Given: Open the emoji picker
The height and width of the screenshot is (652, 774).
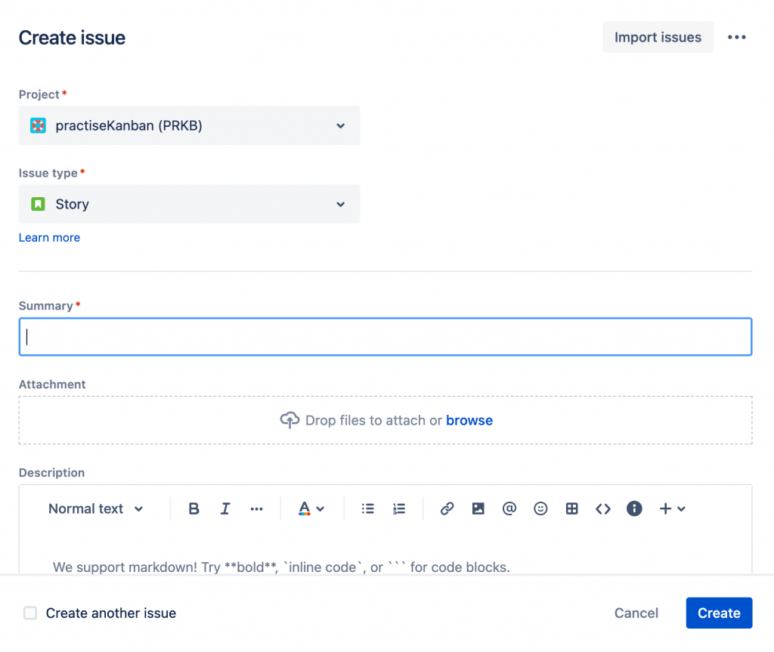Looking at the screenshot, I should (540, 509).
